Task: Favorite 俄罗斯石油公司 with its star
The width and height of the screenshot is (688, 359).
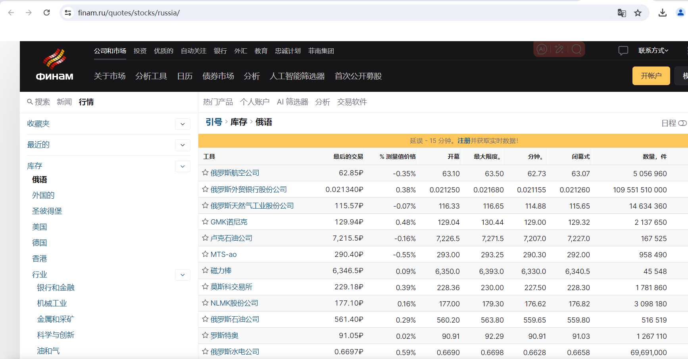Action: click(205, 319)
